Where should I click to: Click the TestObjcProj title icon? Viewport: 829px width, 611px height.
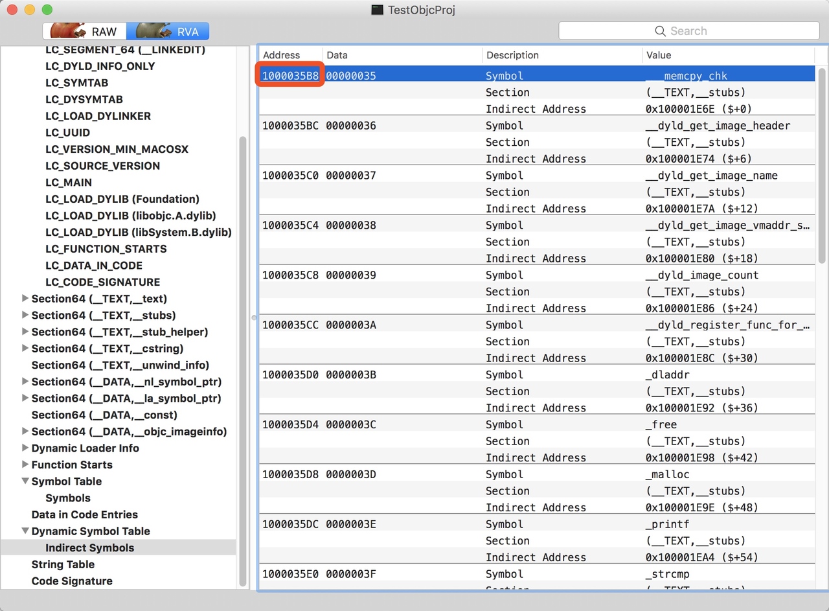tap(377, 10)
